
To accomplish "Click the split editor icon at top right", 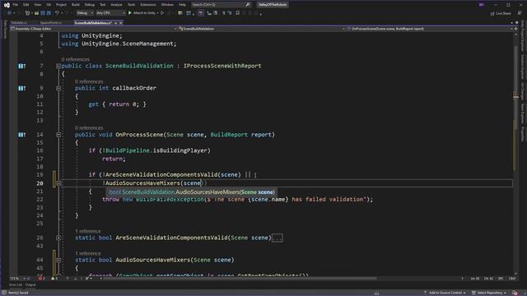I will (x=516, y=29).
